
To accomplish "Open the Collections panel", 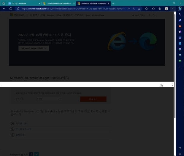I will click(160, 9).
